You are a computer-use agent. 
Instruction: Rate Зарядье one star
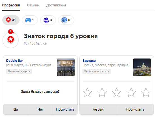tap(87, 92)
